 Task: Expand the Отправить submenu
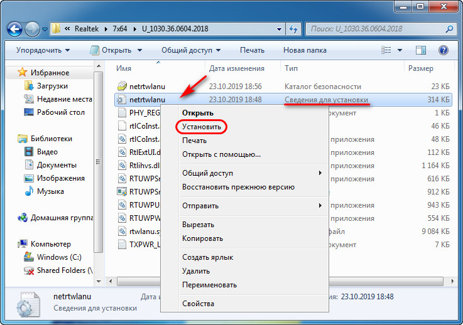click(x=253, y=206)
